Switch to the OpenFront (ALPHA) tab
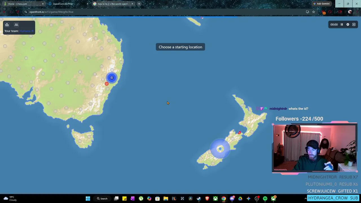Viewport: 361px width, 203px height. (x=68, y=4)
